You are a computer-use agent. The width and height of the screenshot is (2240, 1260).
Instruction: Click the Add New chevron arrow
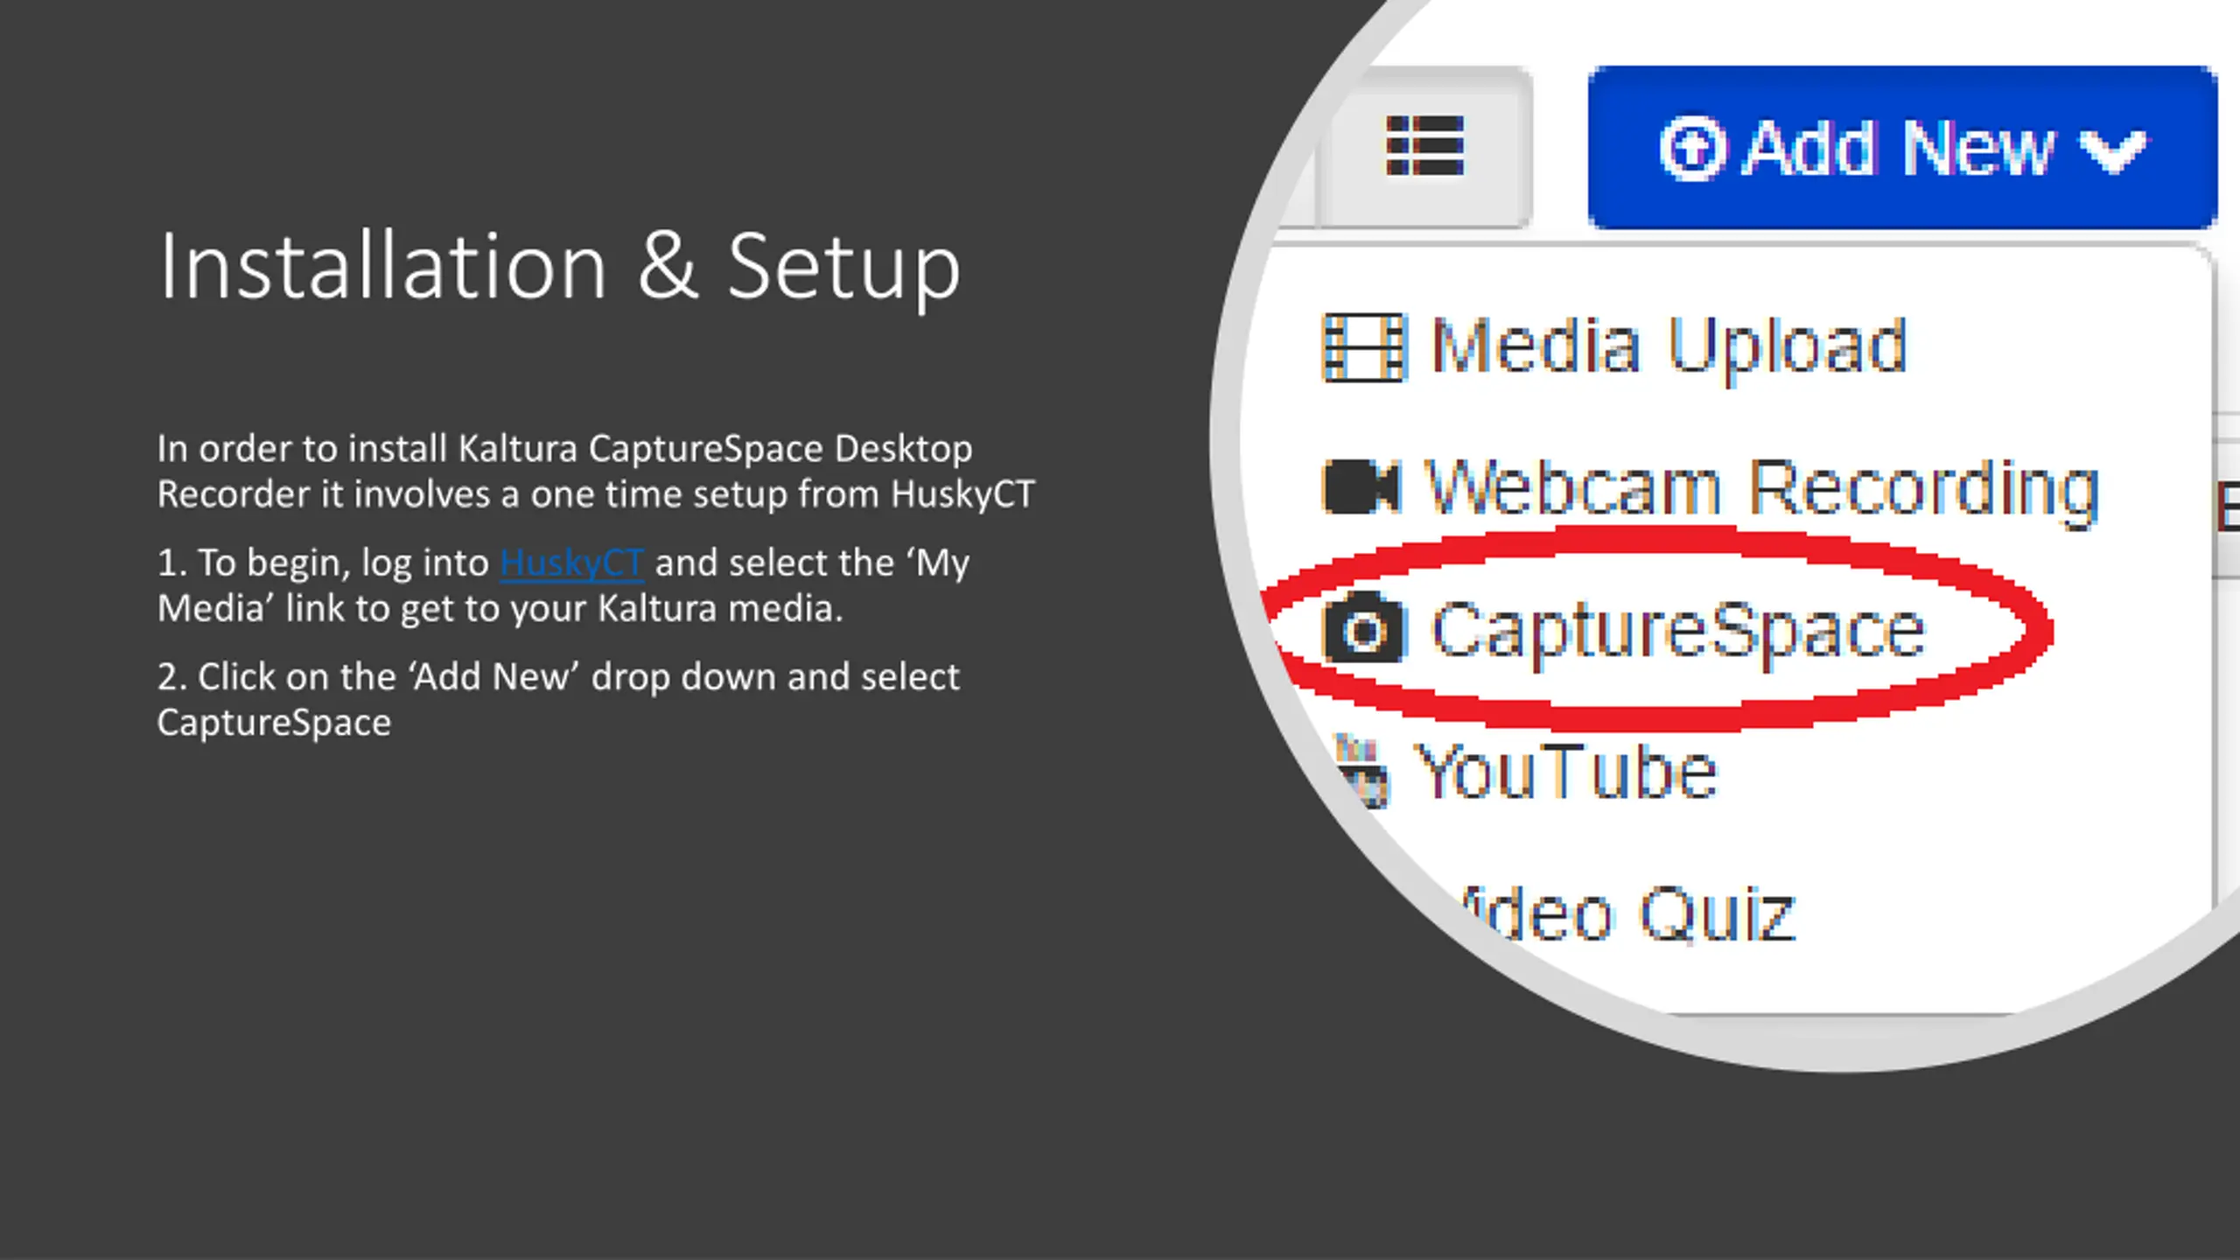(x=2111, y=150)
